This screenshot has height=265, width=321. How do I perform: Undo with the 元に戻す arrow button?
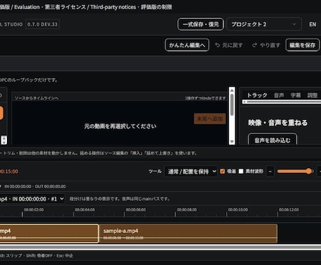point(229,45)
